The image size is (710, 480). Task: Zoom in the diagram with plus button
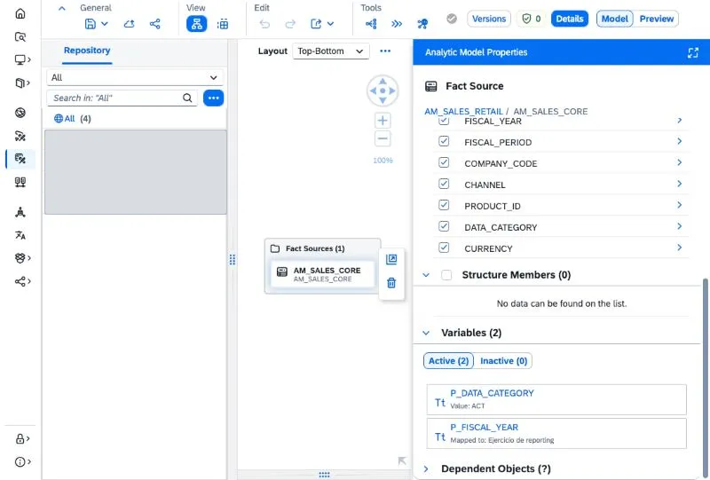(x=383, y=121)
